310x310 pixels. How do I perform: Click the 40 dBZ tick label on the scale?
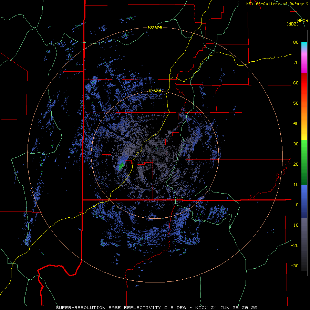296,124
